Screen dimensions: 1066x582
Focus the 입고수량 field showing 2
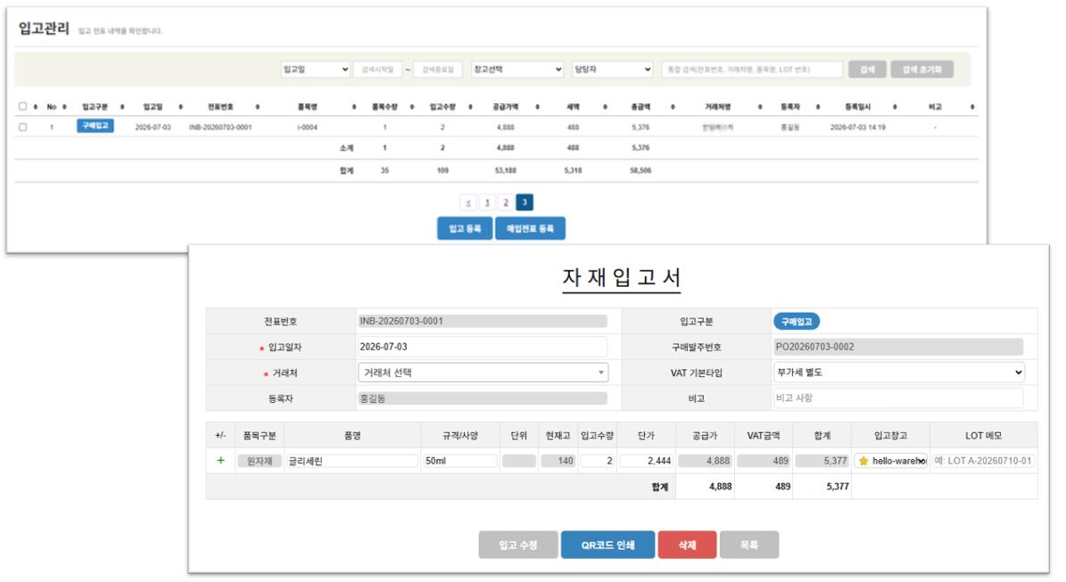pyautogui.click(x=598, y=461)
